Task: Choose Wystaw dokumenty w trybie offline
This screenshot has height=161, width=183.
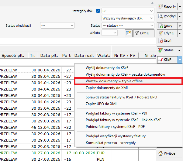Action: pyautogui.click(x=114, y=81)
